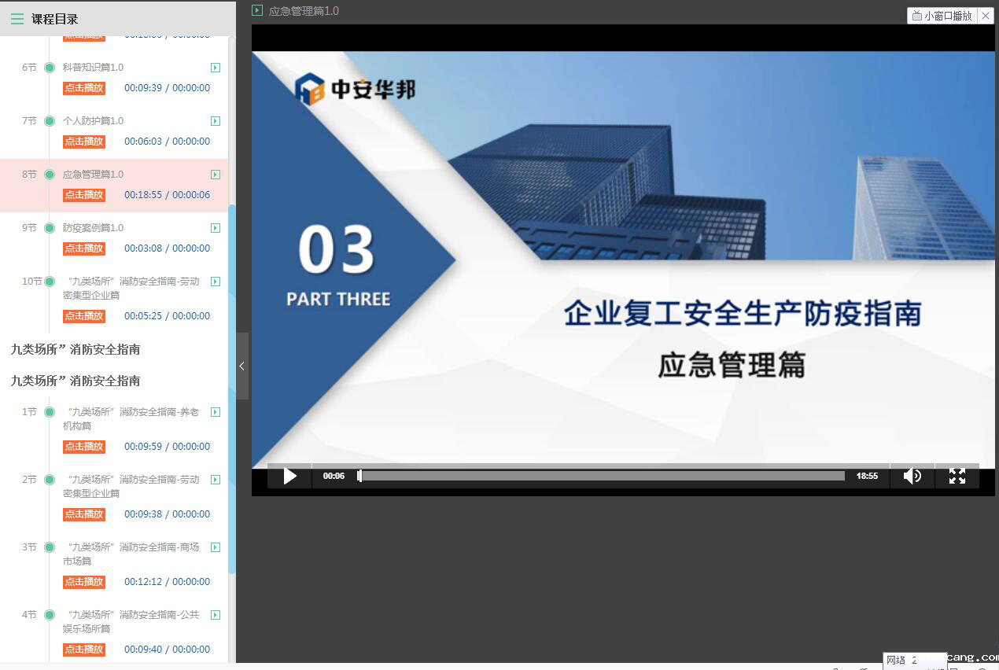Mute the video volume speaker icon
The width and height of the screenshot is (999, 670).
click(x=912, y=476)
